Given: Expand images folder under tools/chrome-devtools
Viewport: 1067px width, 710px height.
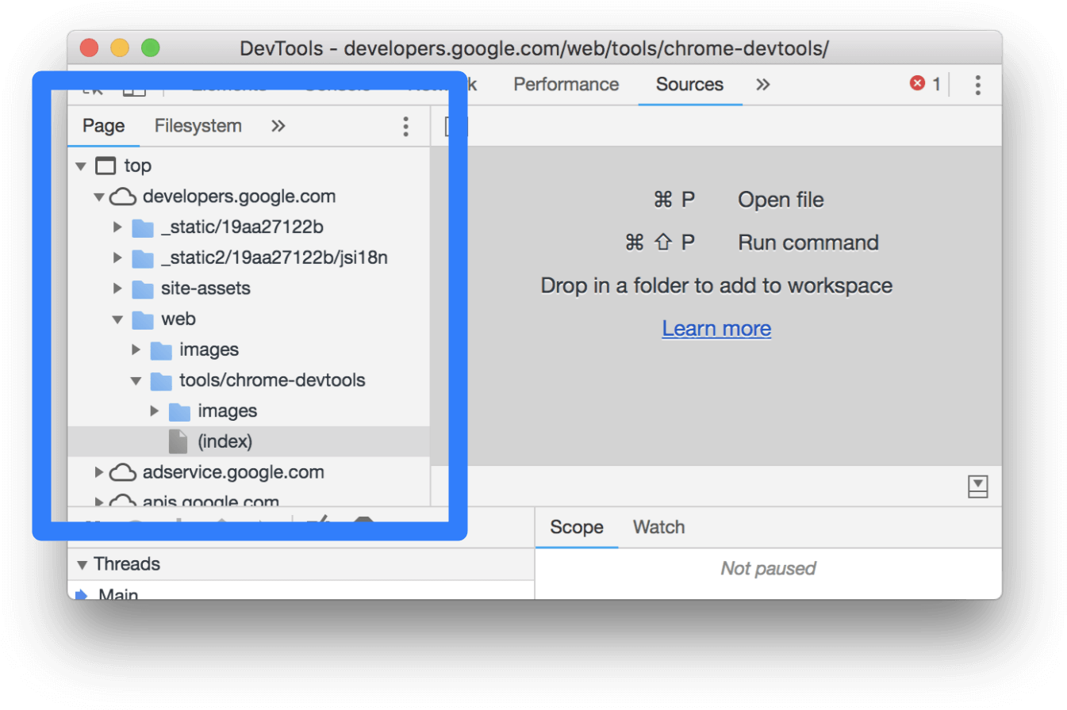Looking at the screenshot, I should click(x=155, y=411).
